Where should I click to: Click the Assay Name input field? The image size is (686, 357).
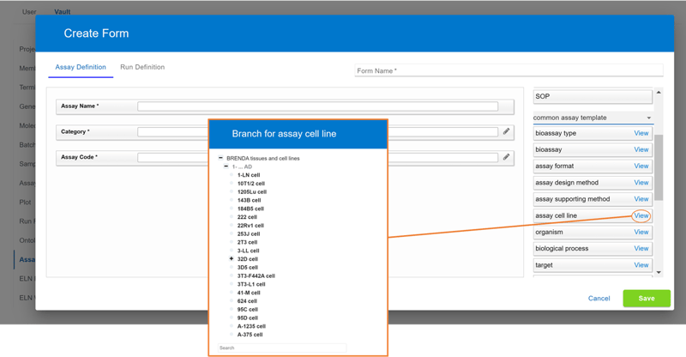317,106
